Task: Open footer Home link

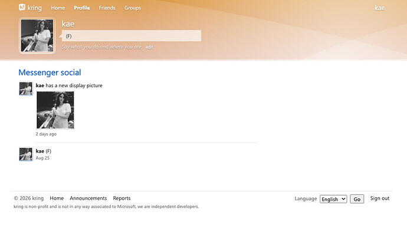Action: pos(57,198)
